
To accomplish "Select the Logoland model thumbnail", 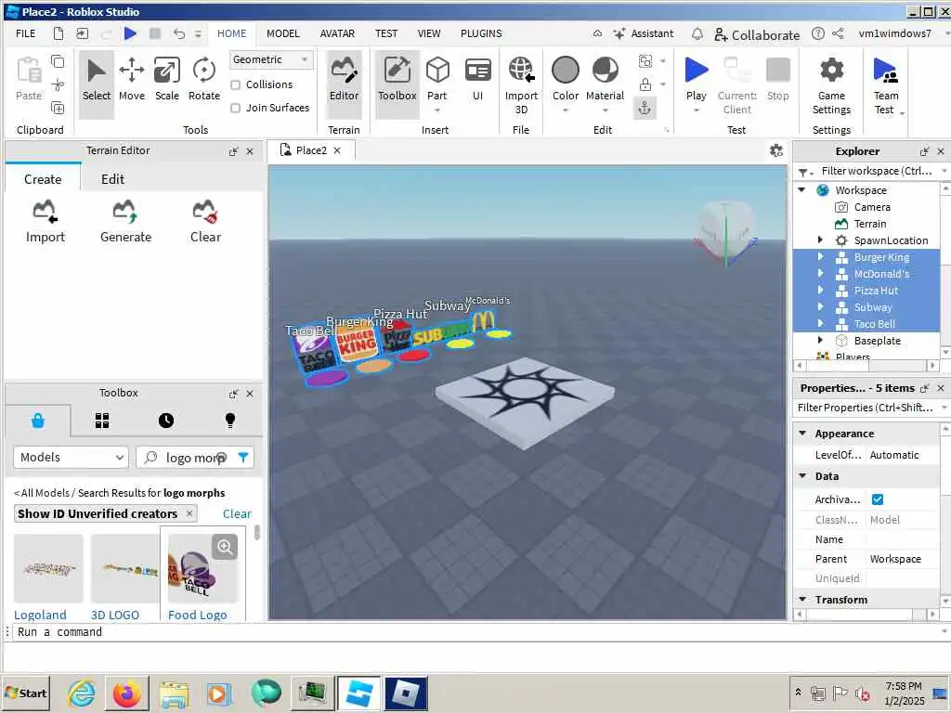I will click(x=48, y=569).
